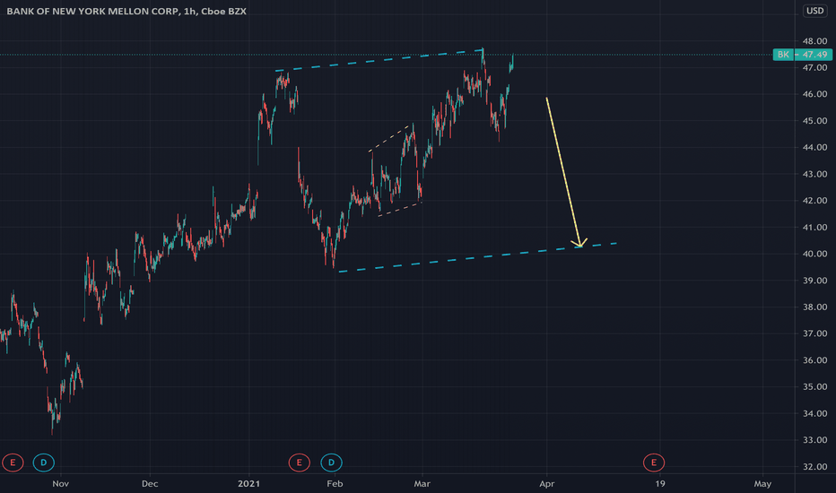This screenshot has height=493, width=836.
Task: Click the Feb date label
Action: [x=335, y=484]
